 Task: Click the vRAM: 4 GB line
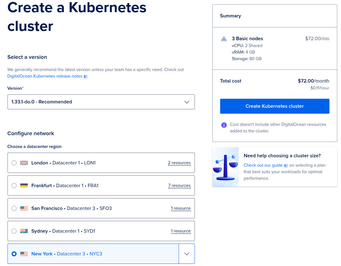pyautogui.click(x=243, y=52)
